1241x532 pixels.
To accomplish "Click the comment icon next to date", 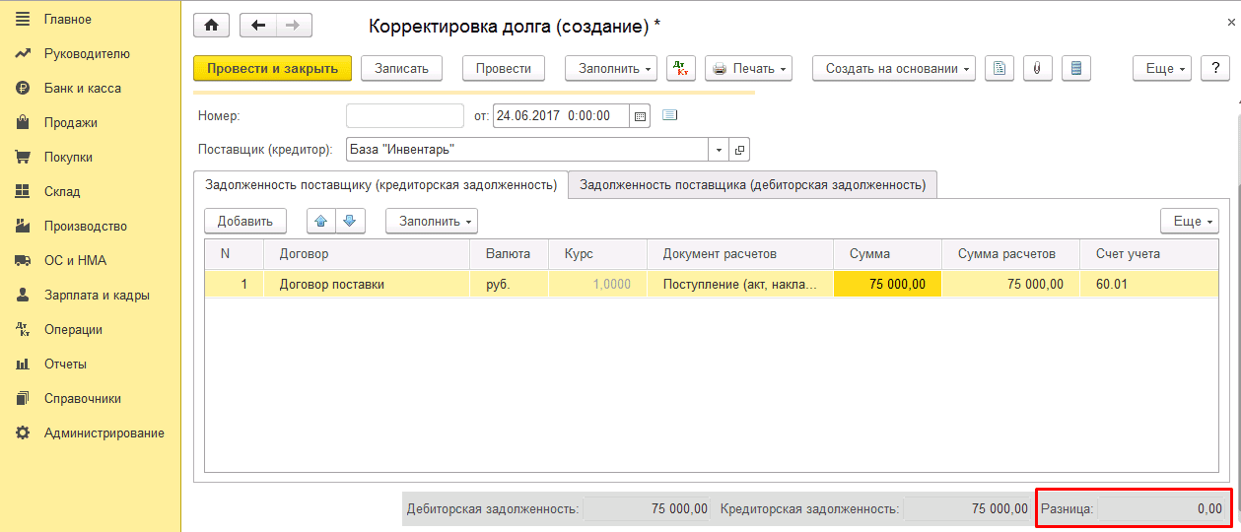I will 670,115.
